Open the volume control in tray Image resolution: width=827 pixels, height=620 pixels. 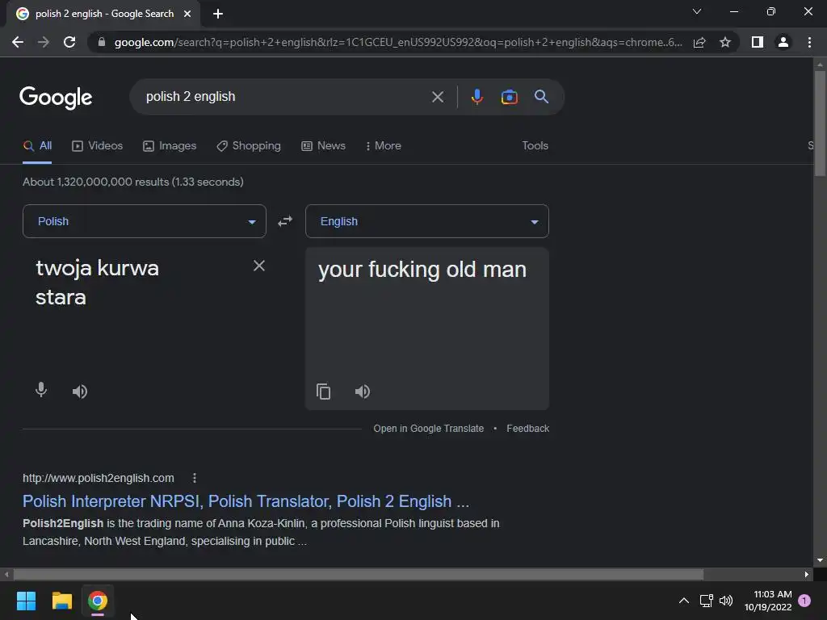pos(726,601)
